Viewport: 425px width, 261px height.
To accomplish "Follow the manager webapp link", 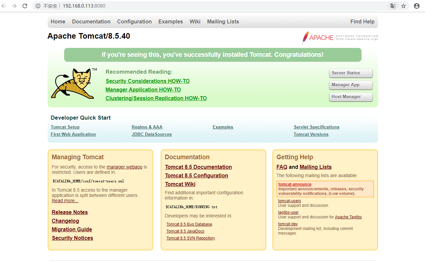I will [x=125, y=167].
